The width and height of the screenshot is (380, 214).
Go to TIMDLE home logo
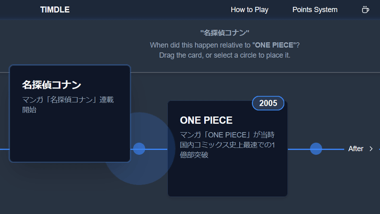(x=55, y=10)
